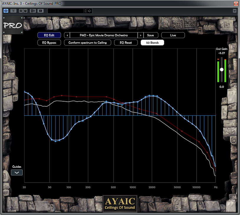
Task: Click the PRO logo badge
Action: coord(13,25)
